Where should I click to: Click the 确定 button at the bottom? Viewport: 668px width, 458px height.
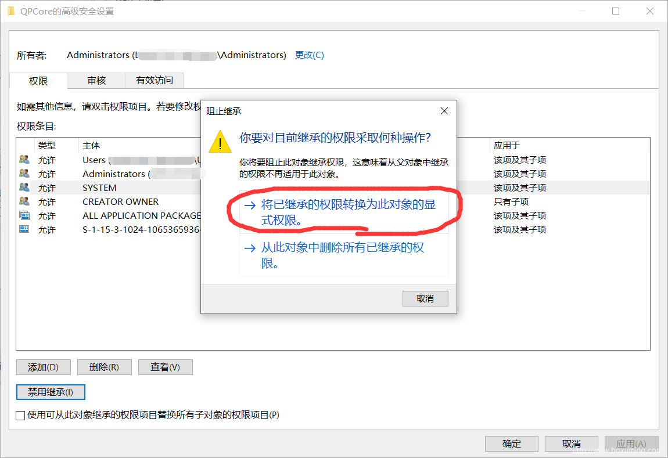coord(512,443)
